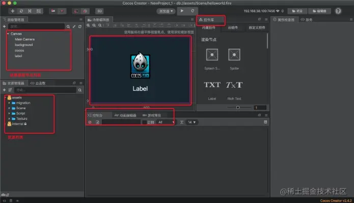This screenshot has width=354, height=203.
Task: Toggle the 3D scene view mode
Action: pos(99,11)
